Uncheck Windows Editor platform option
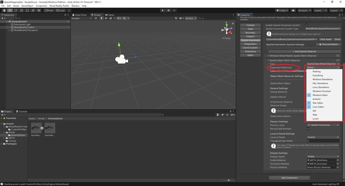345x186 pixels. point(324,95)
